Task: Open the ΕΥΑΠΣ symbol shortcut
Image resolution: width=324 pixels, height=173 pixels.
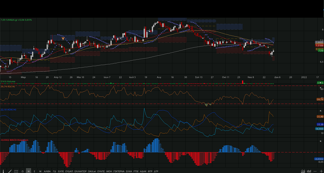Action: click(x=101, y=171)
